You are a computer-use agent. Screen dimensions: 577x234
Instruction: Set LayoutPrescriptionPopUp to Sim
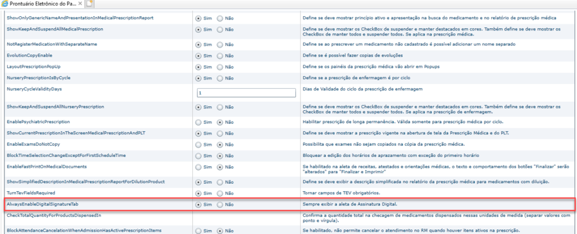pos(198,67)
